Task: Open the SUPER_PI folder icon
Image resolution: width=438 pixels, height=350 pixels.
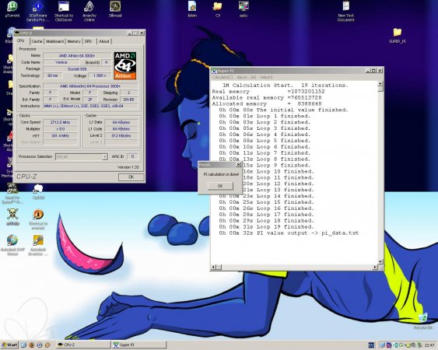Action: [398, 35]
